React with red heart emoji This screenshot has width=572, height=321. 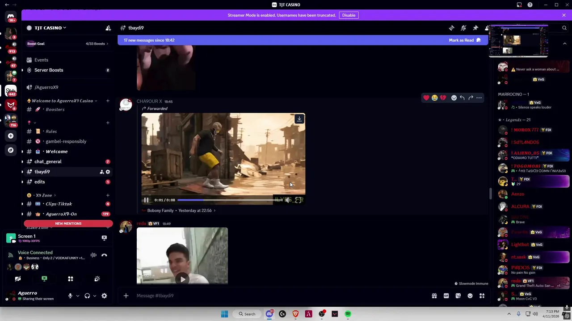[426, 98]
